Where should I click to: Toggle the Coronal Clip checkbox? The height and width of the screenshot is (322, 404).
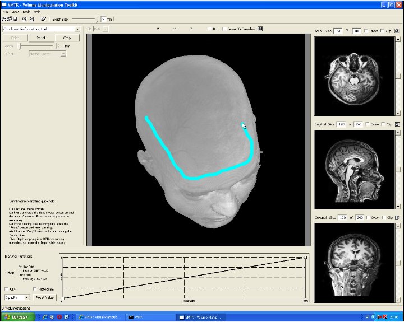pos(384,218)
